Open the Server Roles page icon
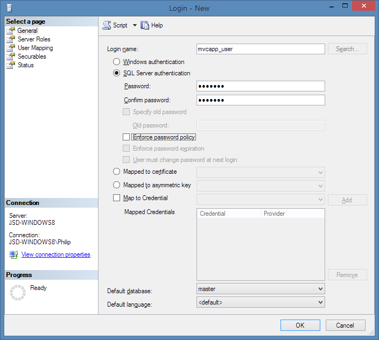 coord(11,39)
